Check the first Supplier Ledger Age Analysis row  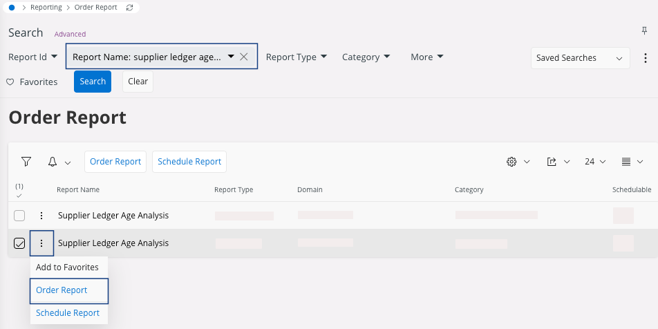tap(20, 216)
